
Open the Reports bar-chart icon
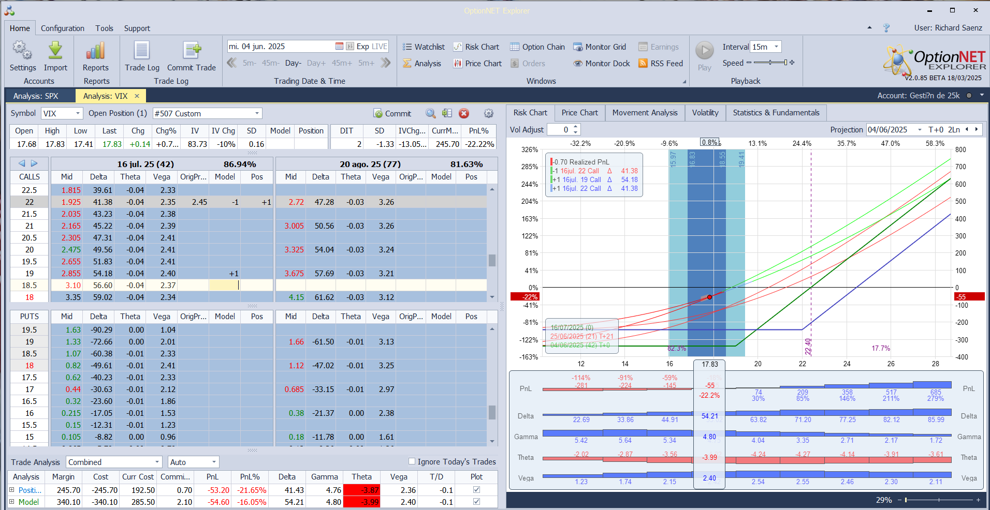96,51
